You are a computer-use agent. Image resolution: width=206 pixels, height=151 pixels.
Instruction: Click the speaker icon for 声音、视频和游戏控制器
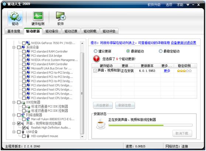click(23, 123)
